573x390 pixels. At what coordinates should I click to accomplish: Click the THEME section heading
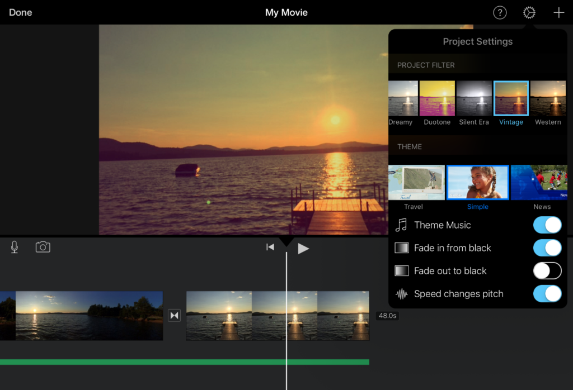(409, 146)
